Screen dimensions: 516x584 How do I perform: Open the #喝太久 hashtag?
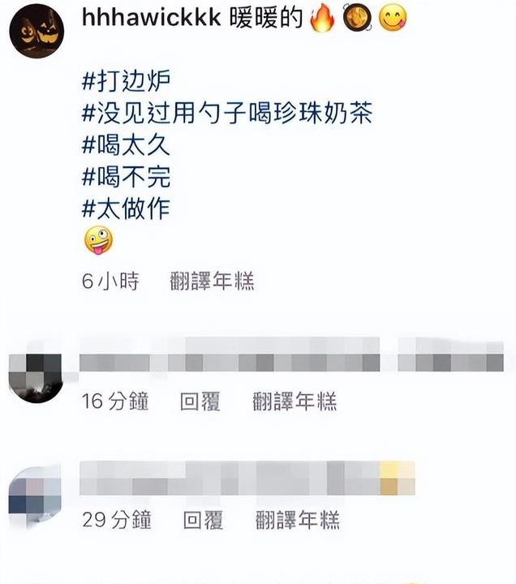coord(126,145)
